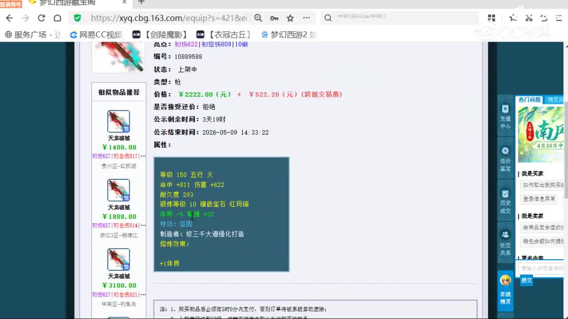Go back to the previous page
568x319 pixels.
point(9,18)
